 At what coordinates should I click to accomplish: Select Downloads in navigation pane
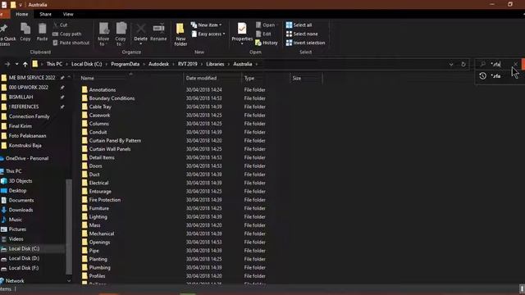pyautogui.click(x=21, y=210)
